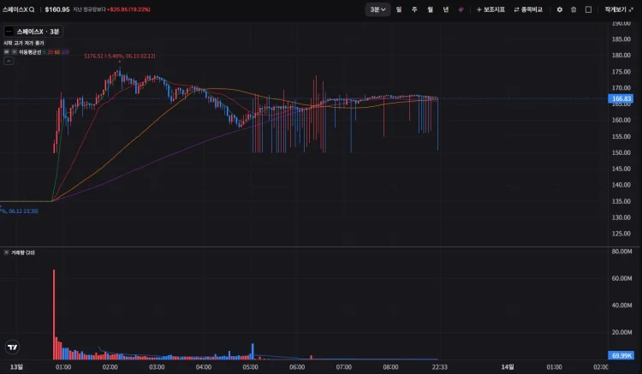Viewport: 642px width, 374px height.
Task: Click the orange 60 moving-average period
Action: point(56,52)
